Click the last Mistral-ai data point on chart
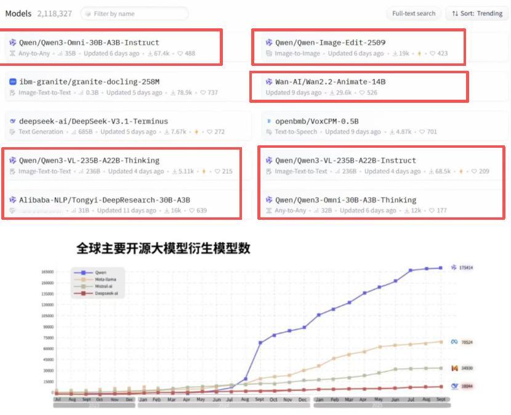 [441, 368]
